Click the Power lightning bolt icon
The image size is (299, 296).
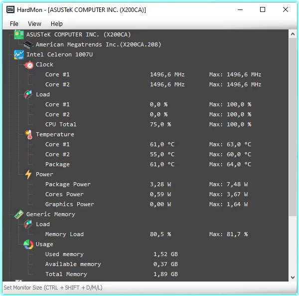(28, 174)
